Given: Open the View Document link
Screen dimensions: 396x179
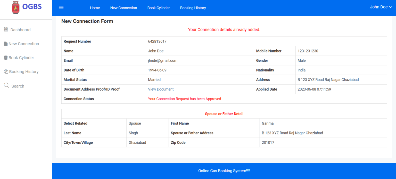Looking at the screenshot, I should (161, 89).
